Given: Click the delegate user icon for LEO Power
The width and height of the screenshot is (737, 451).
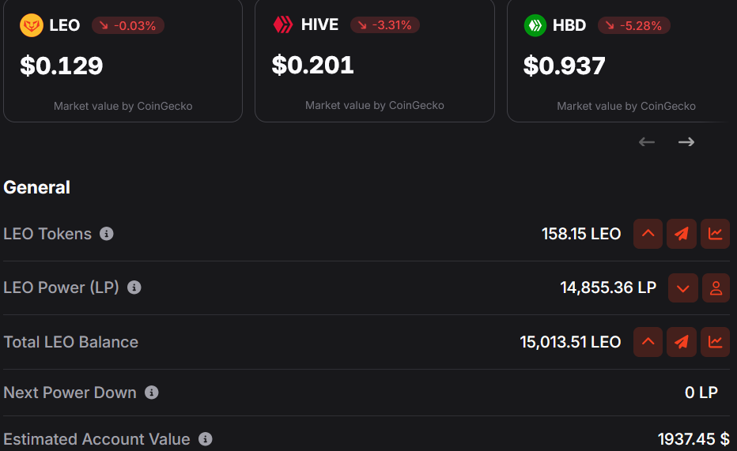Looking at the screenshot, I should pos(716,288).
